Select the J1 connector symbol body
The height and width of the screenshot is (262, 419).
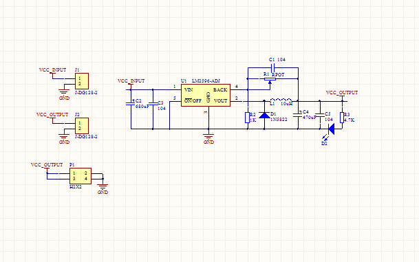click(x=82, y=81)
